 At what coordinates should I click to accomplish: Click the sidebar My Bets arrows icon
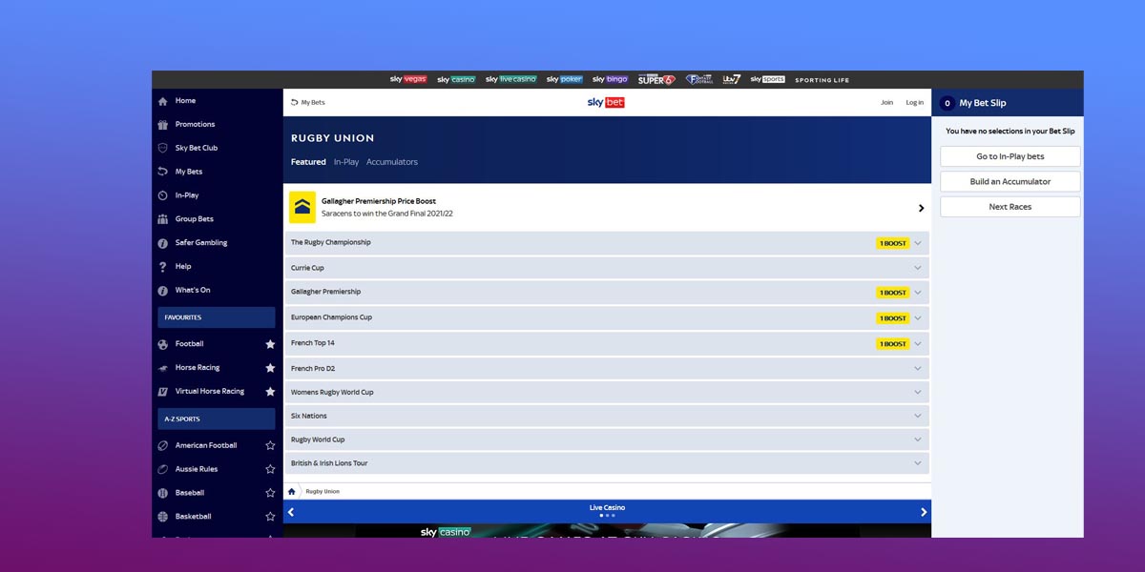coord(163,172)
